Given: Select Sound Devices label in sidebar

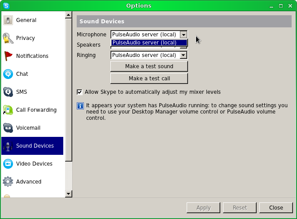Looking at the screenshot, I should [35, 146].
